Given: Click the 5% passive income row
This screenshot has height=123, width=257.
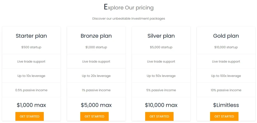Looking at the screenshot, I should point(161,90).
